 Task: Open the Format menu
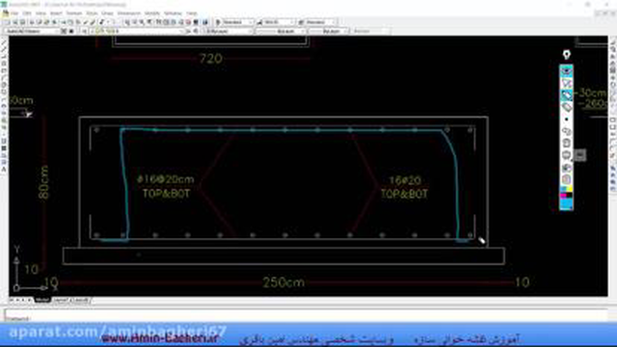(x=74, y=13)
